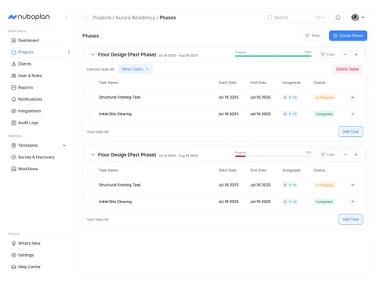The width and height of the screenshot is (377, 282).
Task: Click the Create Phase button
Action: tap(348, 35)
